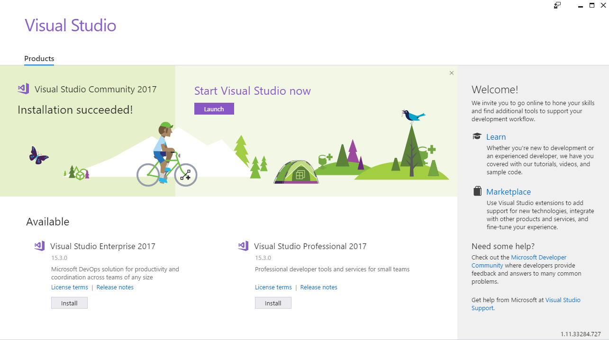Screen dimensions: 609x340
Task: Open the Learn link
Action: point(496,137)
